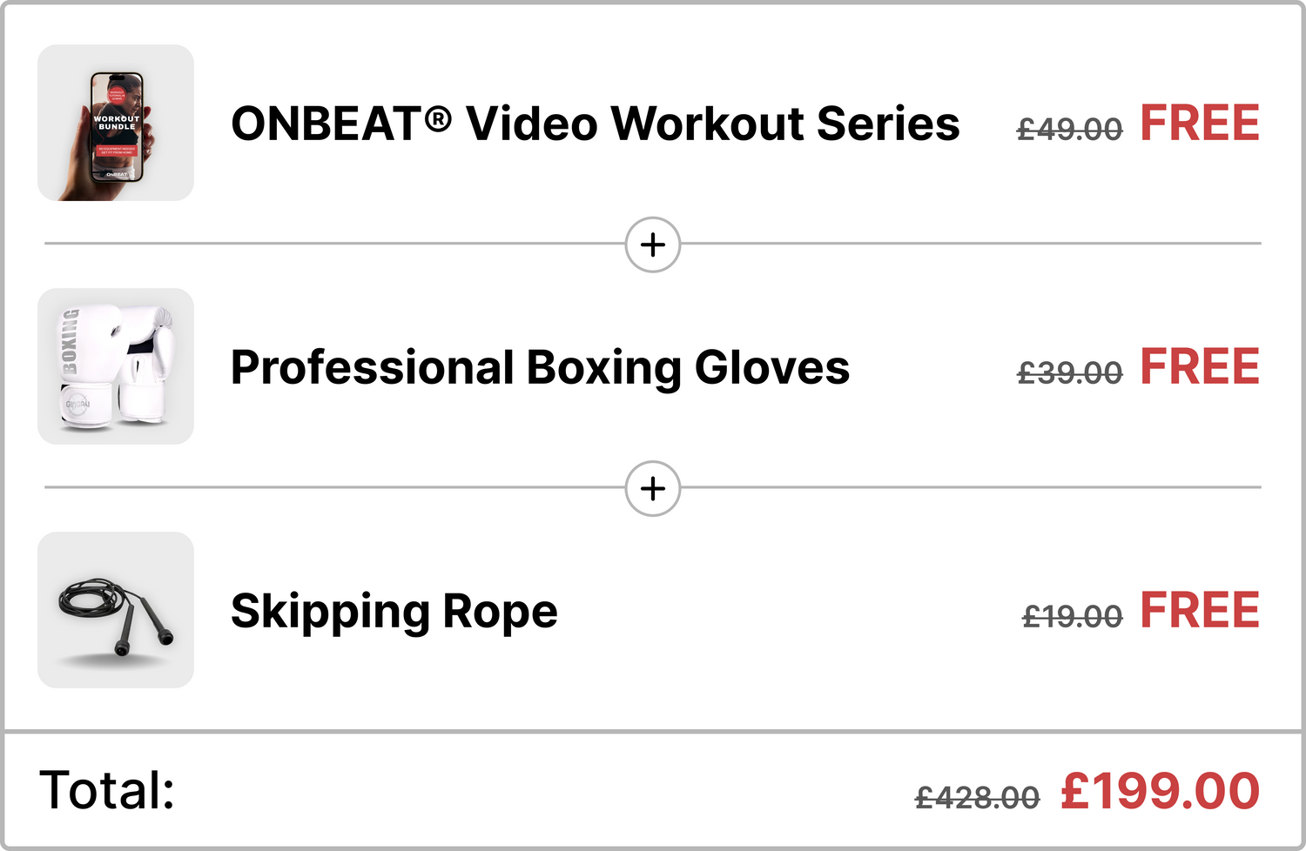Viewport: 1306px width, 851px height.
Task: Click FREE next to Skipping Rope
Action: (1199, 610)
